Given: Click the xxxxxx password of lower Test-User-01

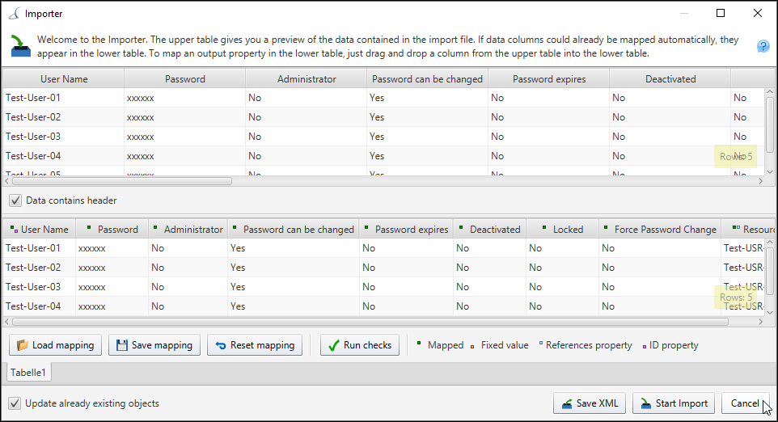Looking at the screenshot, I should coord(92,248).
